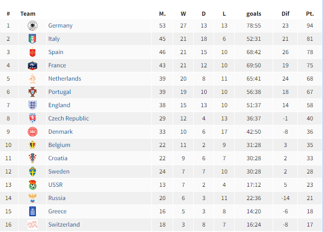Click the Pt. column header
The height and width of the screenshot is (232, 323).
tap(310, 14)
